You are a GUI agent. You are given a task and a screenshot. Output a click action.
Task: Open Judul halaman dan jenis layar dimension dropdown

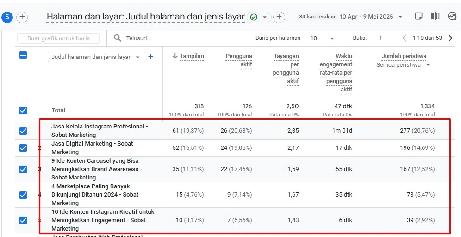click(x=96, y=57)
